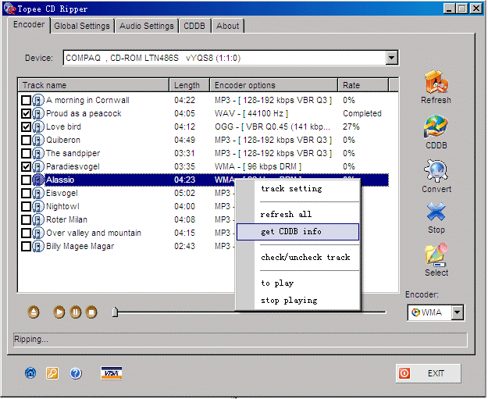Click the audio icon beside Roter Milan
This screenshot has width=488, height=399.
[x=38, y=219]
